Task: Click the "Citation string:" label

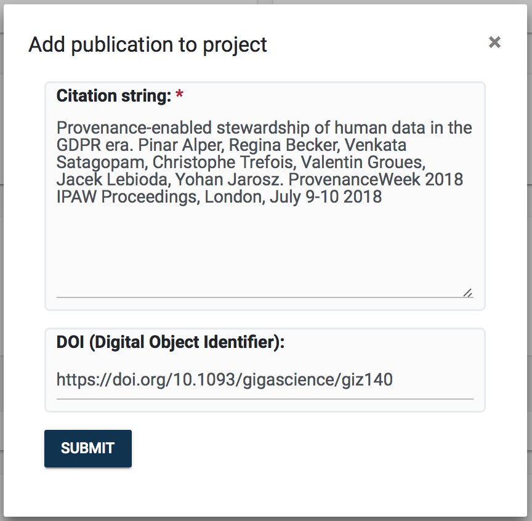Action: (x=113, y=96)
